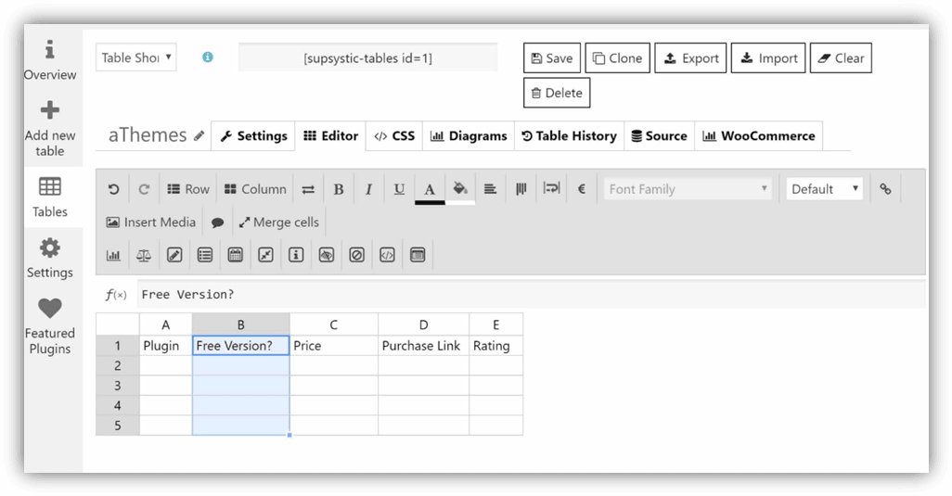Image resolution: width=952 pixels, height=496 pixels.
Task: Open the Column options menu
Action: pos(255,189)
